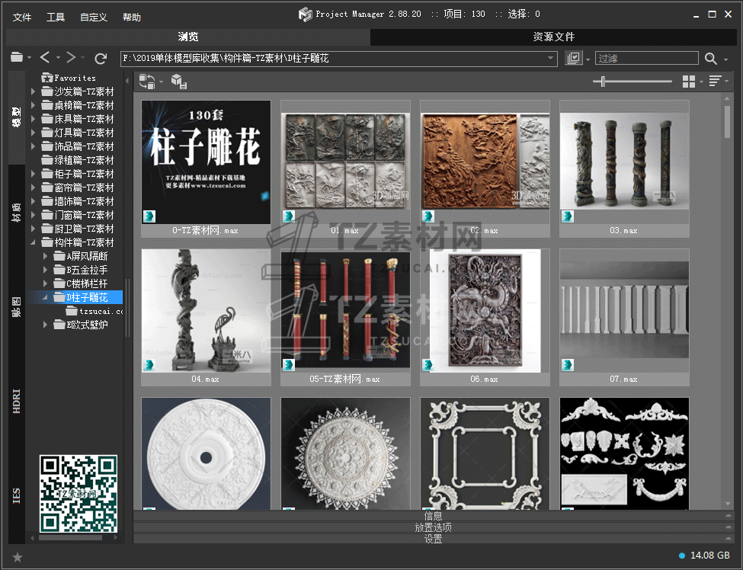Click the sort order icon

pos(715,82)
